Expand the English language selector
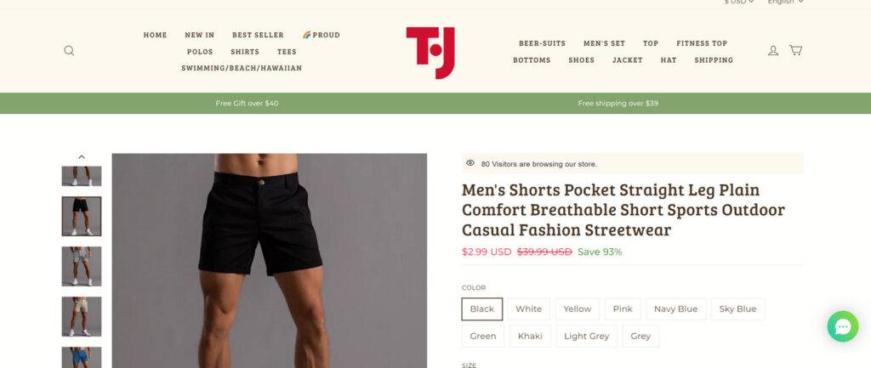This screenshot has height=368, width=871. pos(785,3)
